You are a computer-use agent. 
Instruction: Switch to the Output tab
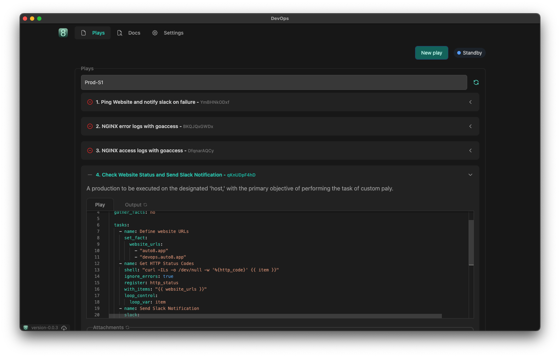tap(133, 205)
